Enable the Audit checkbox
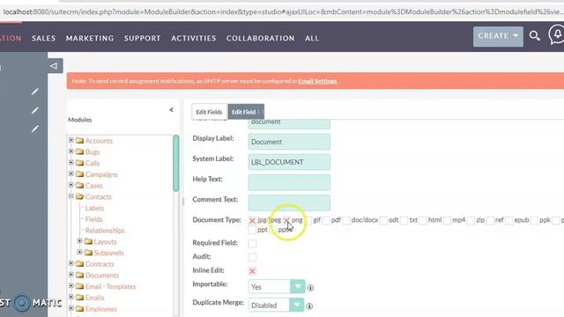564x317 pixels. click(x=252, y=257)
